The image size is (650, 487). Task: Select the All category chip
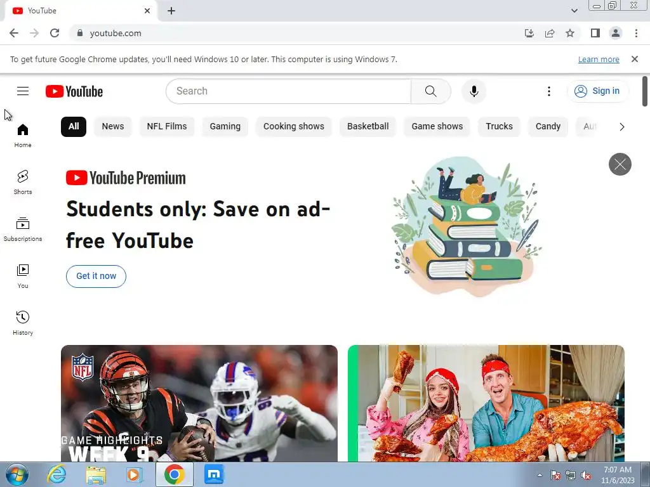click(74, 127)
